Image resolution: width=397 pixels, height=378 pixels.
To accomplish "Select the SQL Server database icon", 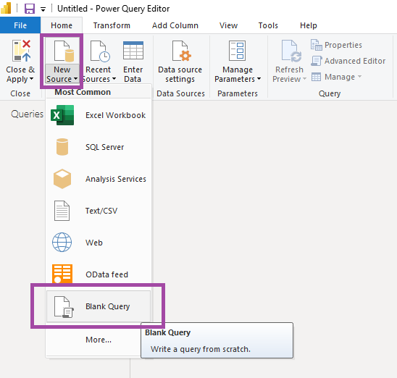I will point(62,147).
